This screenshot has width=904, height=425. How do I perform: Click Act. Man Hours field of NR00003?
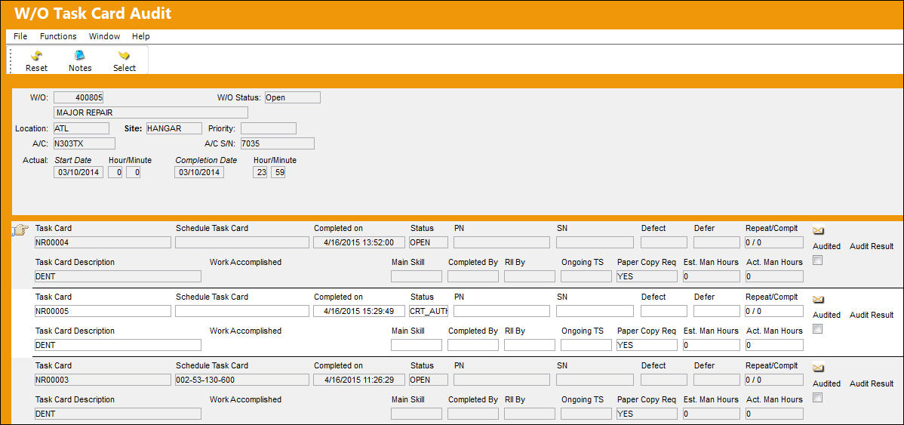tap(773, 414)
